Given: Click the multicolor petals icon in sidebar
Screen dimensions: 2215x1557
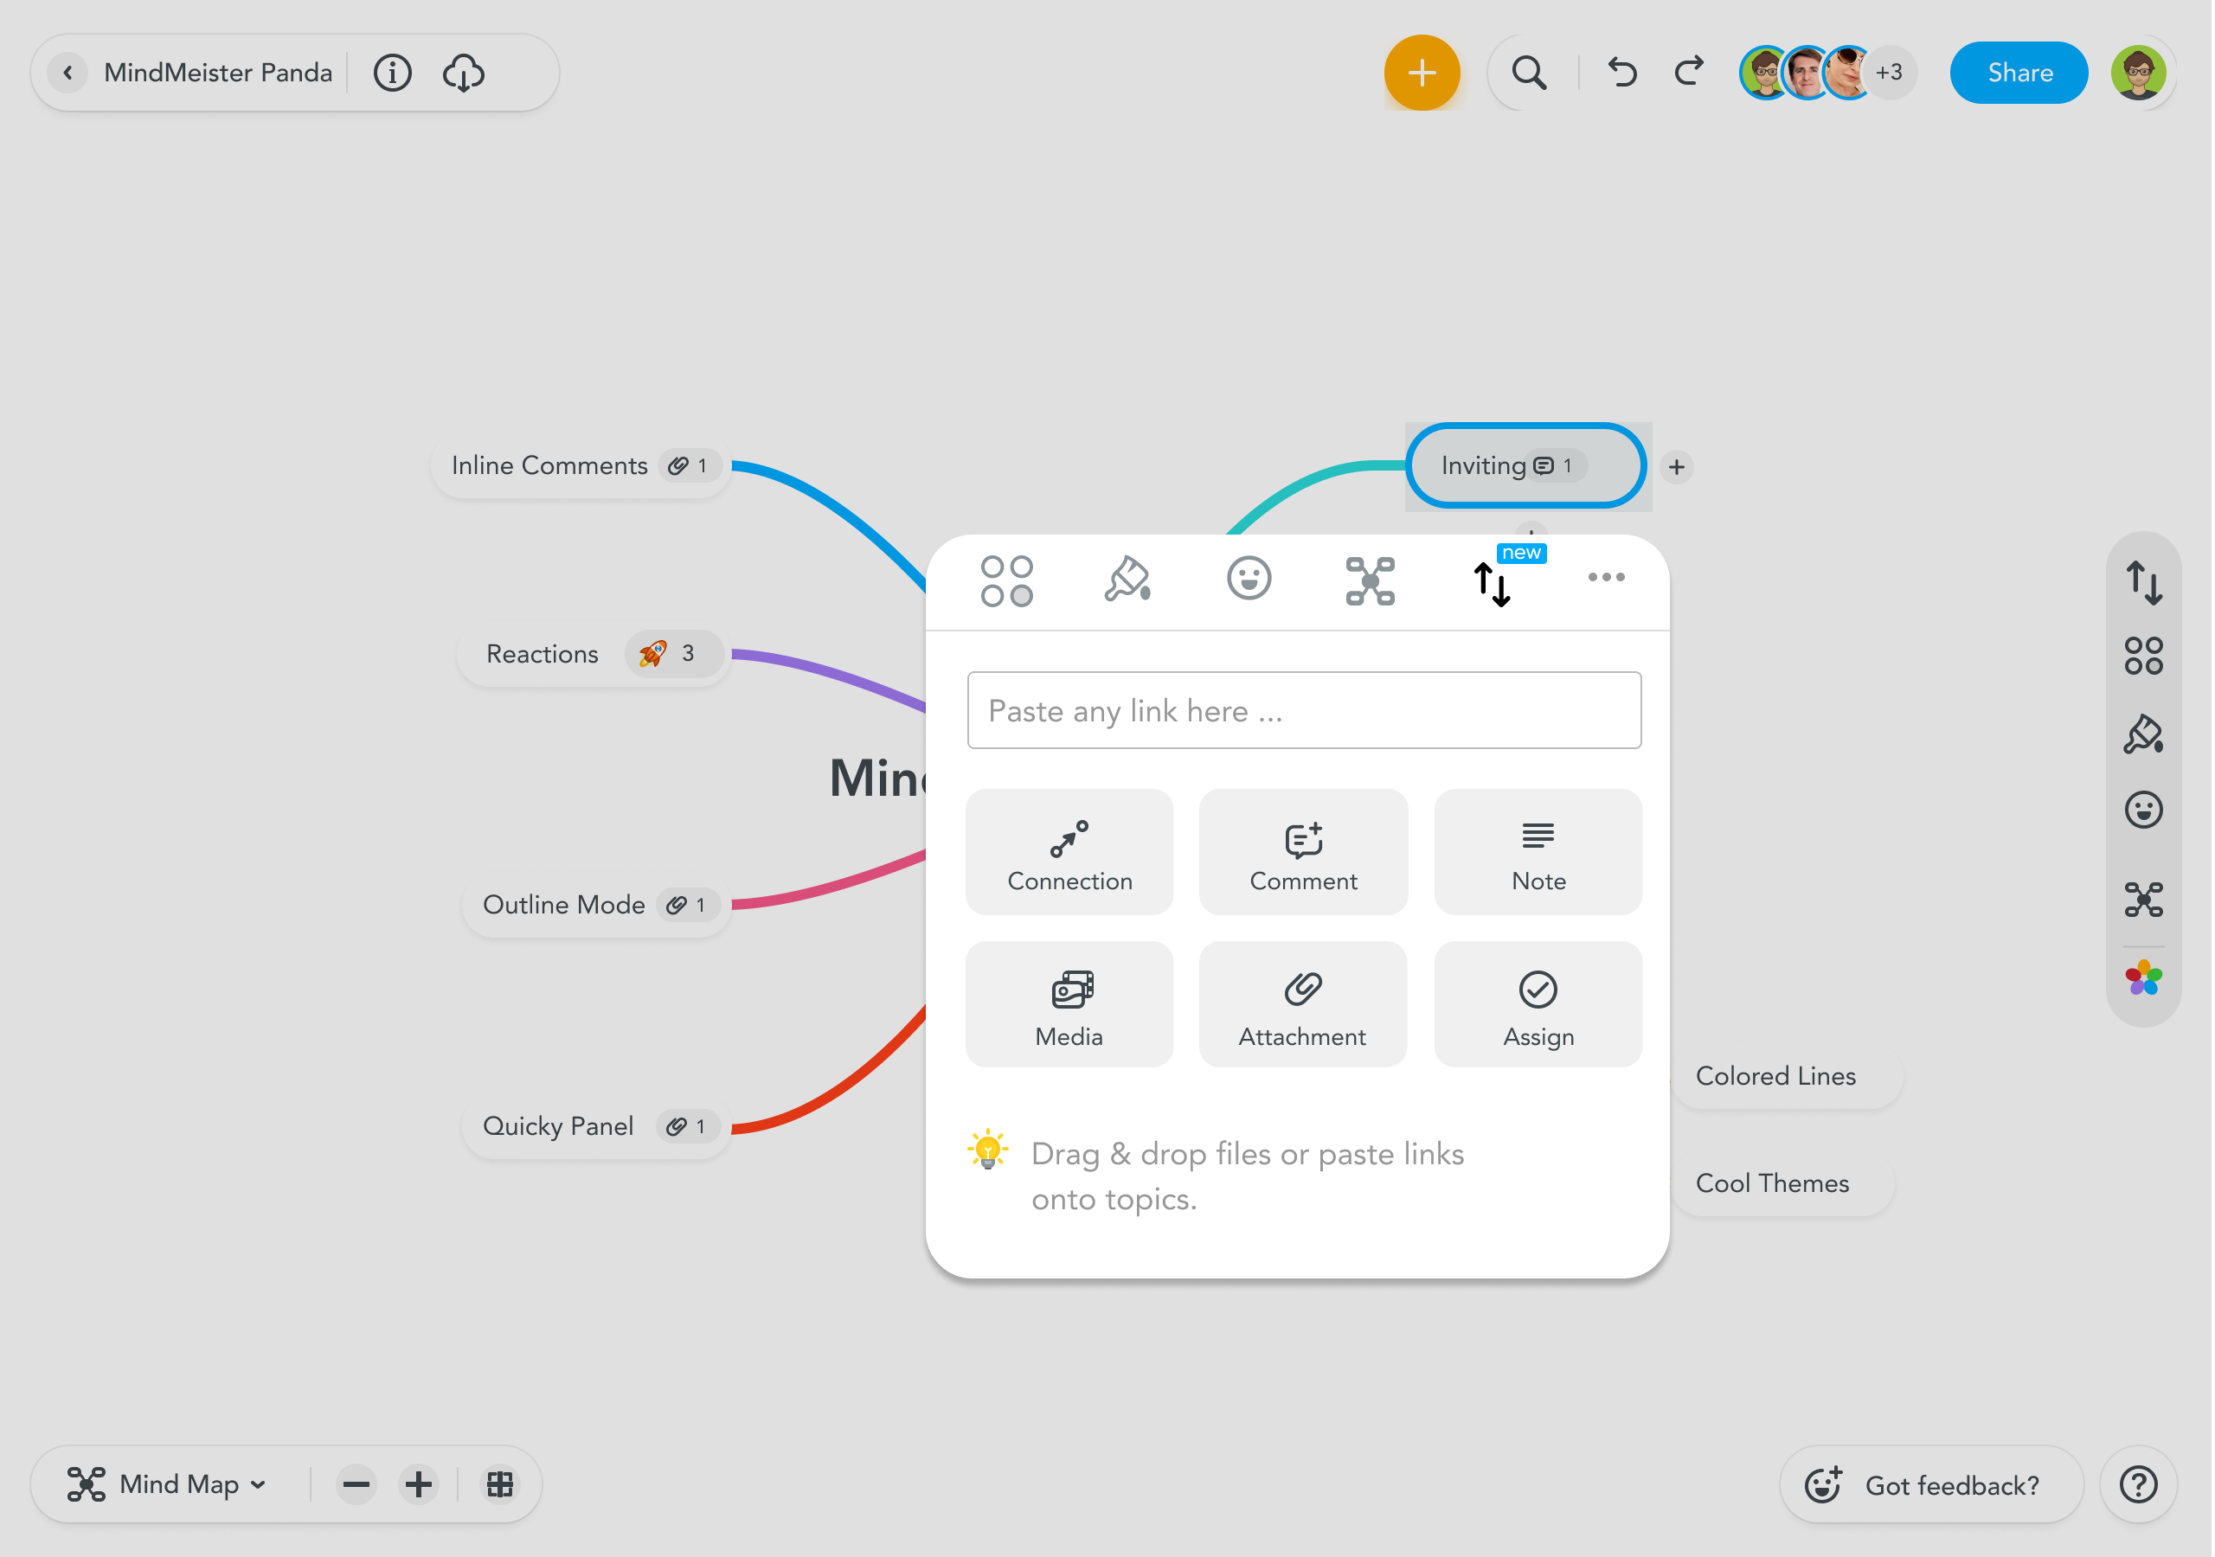Looking at the screenshot, I should point(2142,978).
